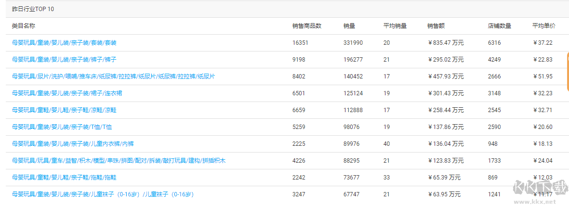Select shop count 3148

click(495, 93)
